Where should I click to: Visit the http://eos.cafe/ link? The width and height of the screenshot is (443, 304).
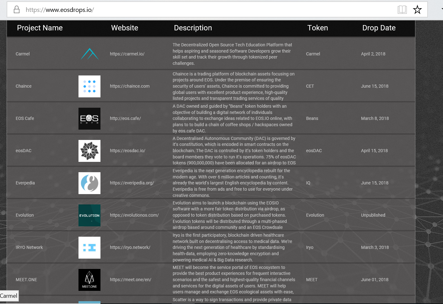point(125,118)
